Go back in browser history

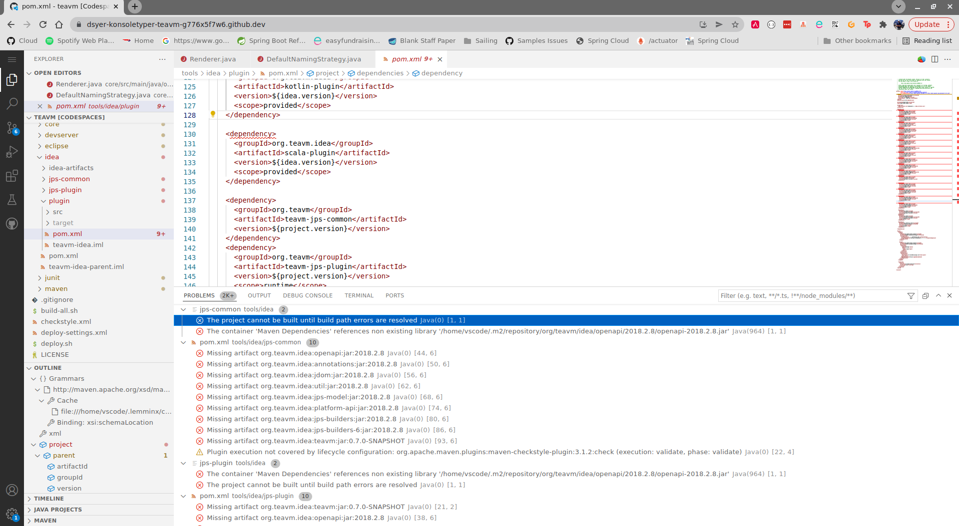coord(11,24)
